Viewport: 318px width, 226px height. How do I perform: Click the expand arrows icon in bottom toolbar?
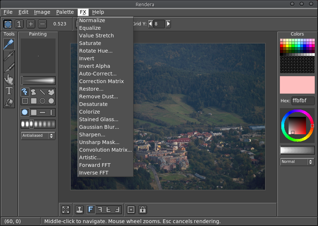[66, 210]
